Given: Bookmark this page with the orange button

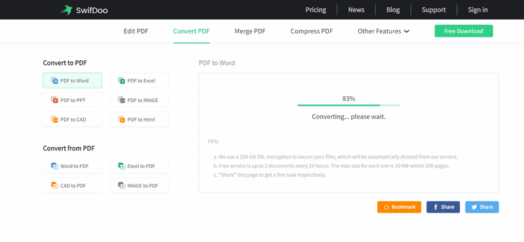Looking at the screenshot, I should tap(399, 207).
